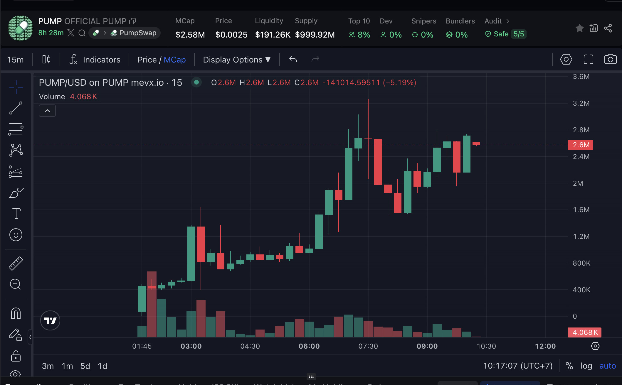Change candlestick chart style
622x385 pixels.
click(x=46, y=60)
